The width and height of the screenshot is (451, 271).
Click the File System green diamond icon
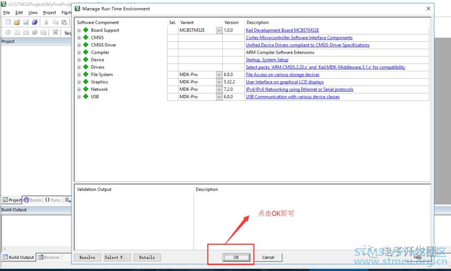tap(86, 74)
